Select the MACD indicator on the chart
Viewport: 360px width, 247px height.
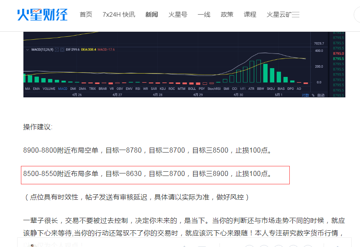click(63, 89)
